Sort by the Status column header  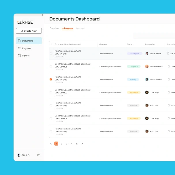pos(130,44)
